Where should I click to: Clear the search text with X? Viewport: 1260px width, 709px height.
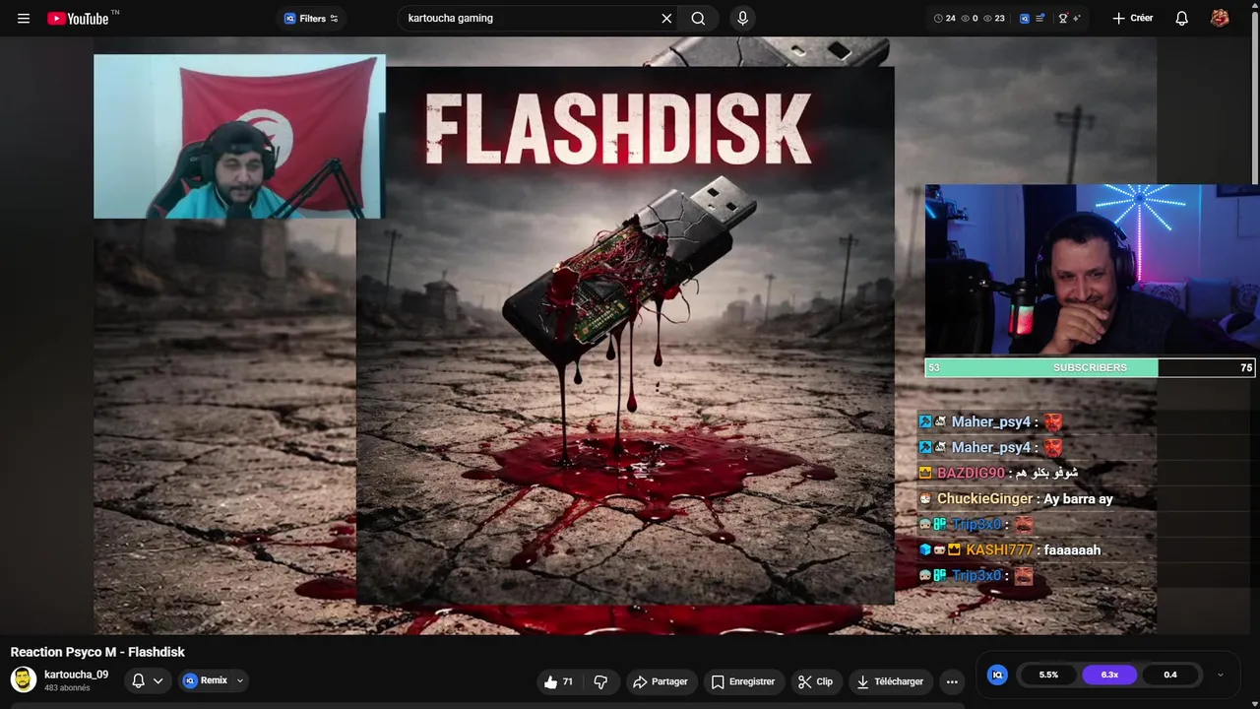[x=666, y=18]
